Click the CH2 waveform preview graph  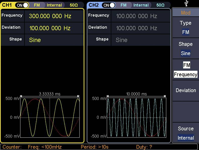click(x=136, y=117)
